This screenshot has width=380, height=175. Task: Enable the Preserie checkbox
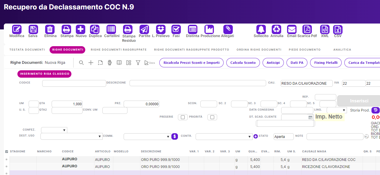[183, 117]
